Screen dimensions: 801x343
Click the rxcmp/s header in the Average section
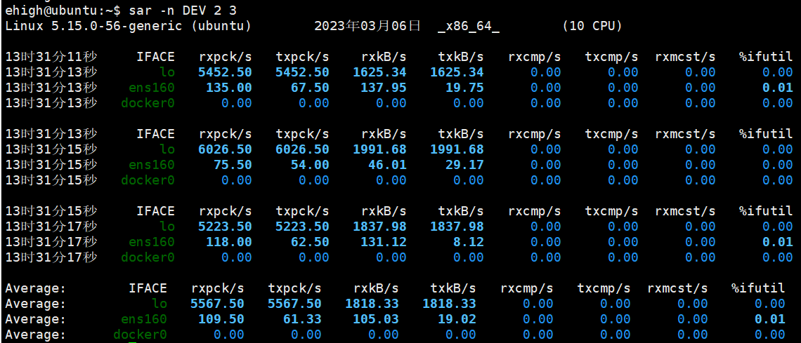(x=527, y=288)
